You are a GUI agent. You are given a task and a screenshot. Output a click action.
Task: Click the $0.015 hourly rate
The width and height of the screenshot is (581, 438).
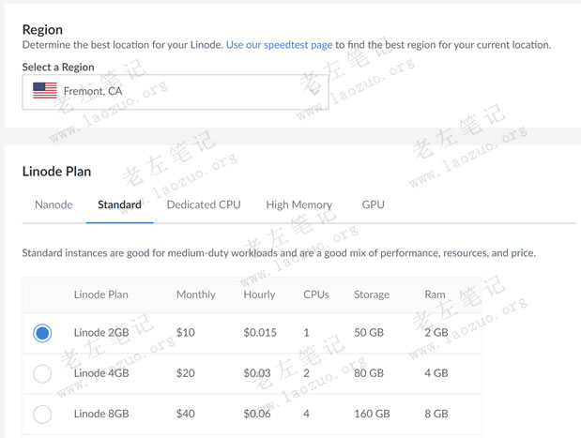[260, 332]
